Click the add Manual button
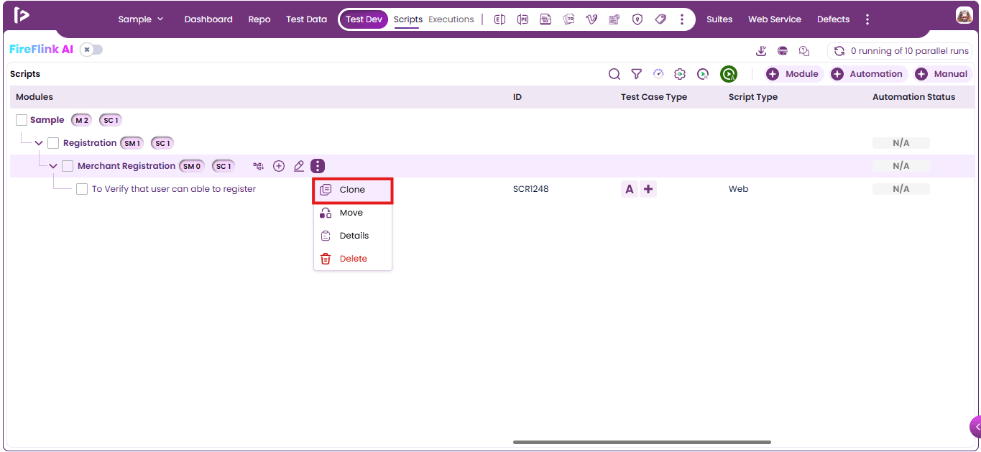 tap(942, 74)
